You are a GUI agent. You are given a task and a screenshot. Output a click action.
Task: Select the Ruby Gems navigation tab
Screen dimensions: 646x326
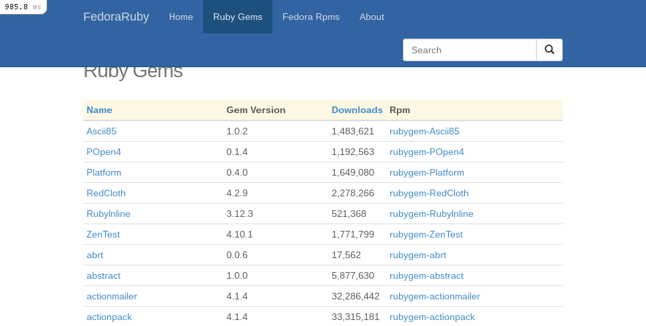pos(238,17)
